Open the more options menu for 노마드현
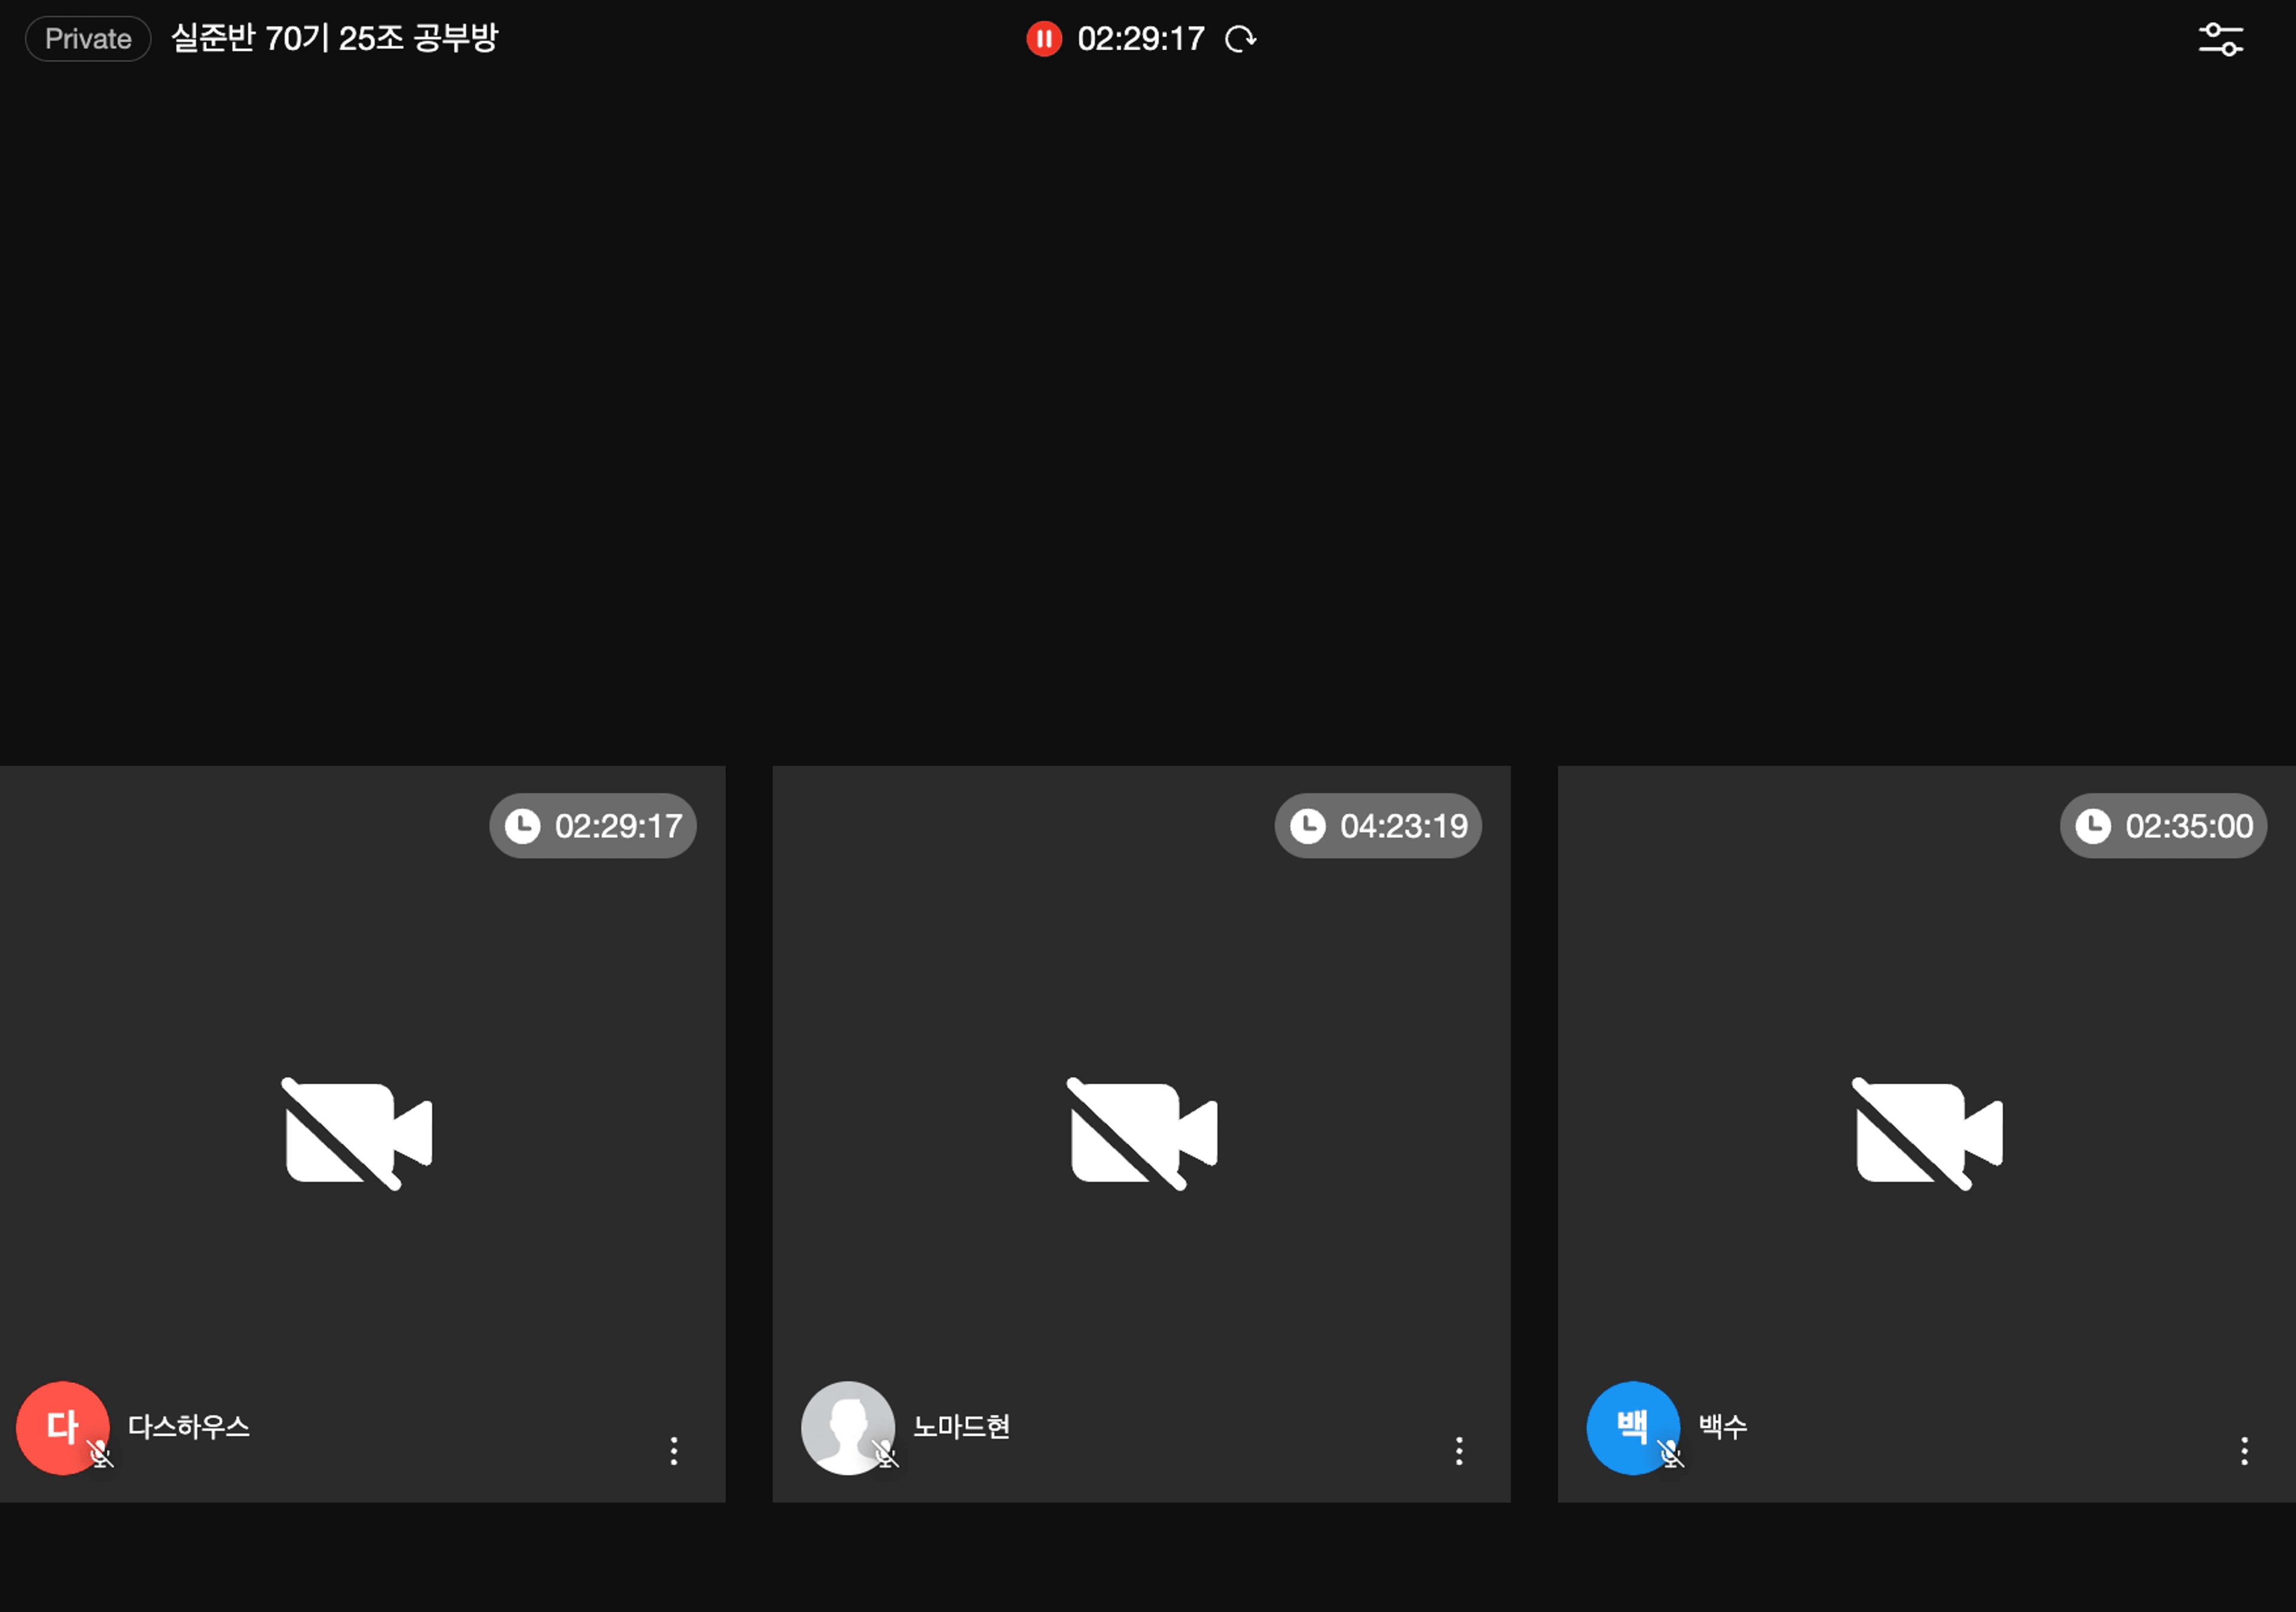Image resolution: width=2296 pixels, height=1612 pixels. coord(1459,1451)
